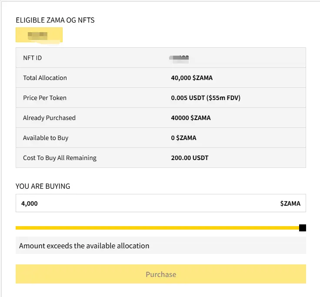Click the 0.005 USDT price value
The height and width of the screenshot is (297, 320).
[206, 98]
